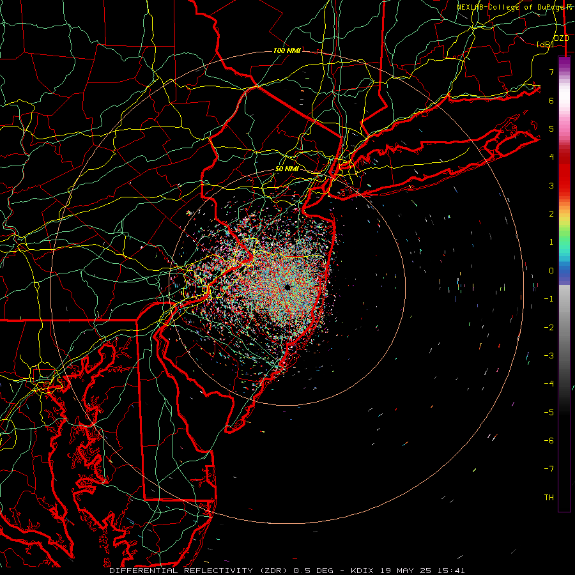Click the "0.5 DEG" elevation text
575x575 pixels.
314,571
